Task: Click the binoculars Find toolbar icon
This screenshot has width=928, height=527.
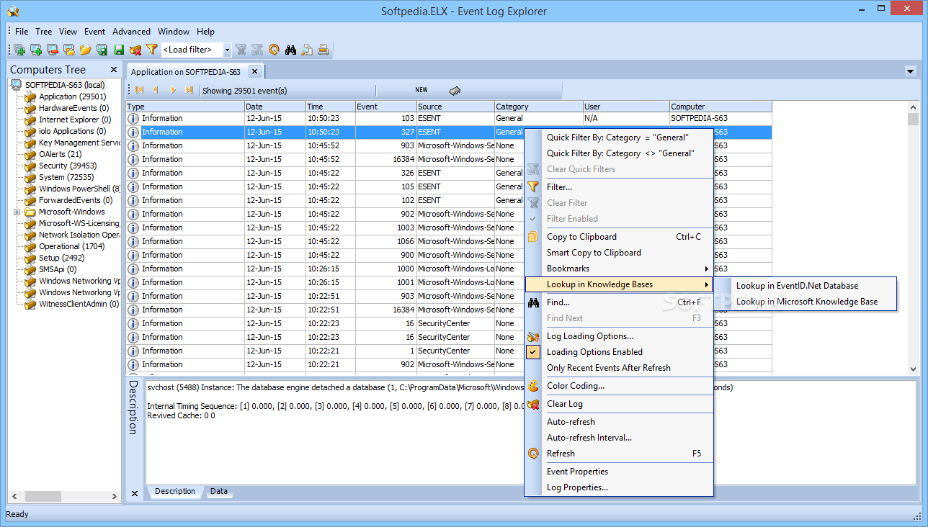Action: pyautogui.click(x=290, y=50)
